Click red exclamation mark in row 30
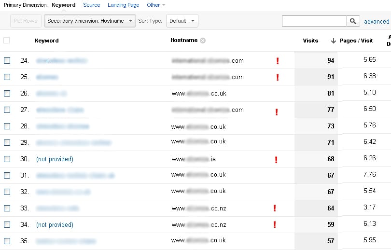This screenshot has height=250, width=391. 276,160
